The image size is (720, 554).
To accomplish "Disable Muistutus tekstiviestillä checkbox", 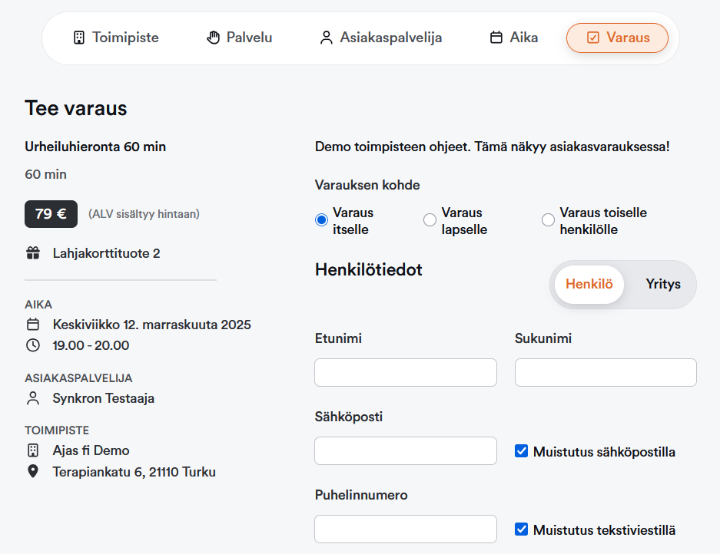I will coord(522,529).
